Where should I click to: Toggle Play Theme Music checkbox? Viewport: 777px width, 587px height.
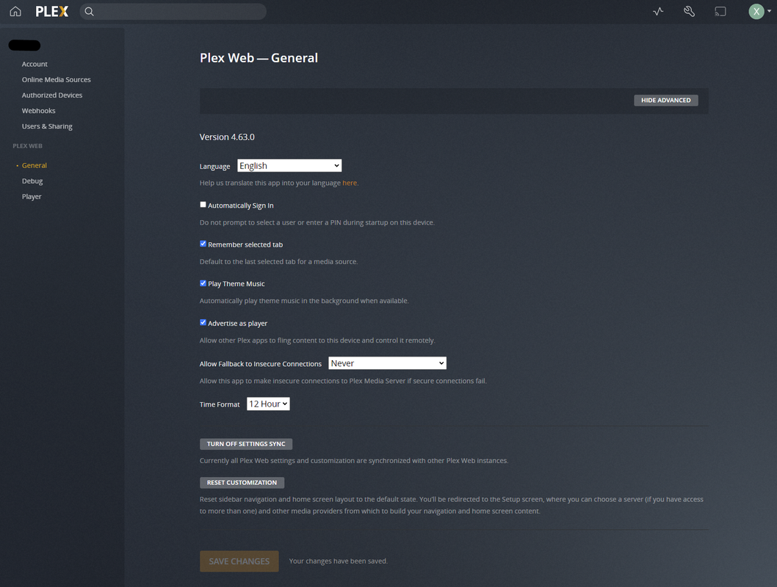coord(203,283)
